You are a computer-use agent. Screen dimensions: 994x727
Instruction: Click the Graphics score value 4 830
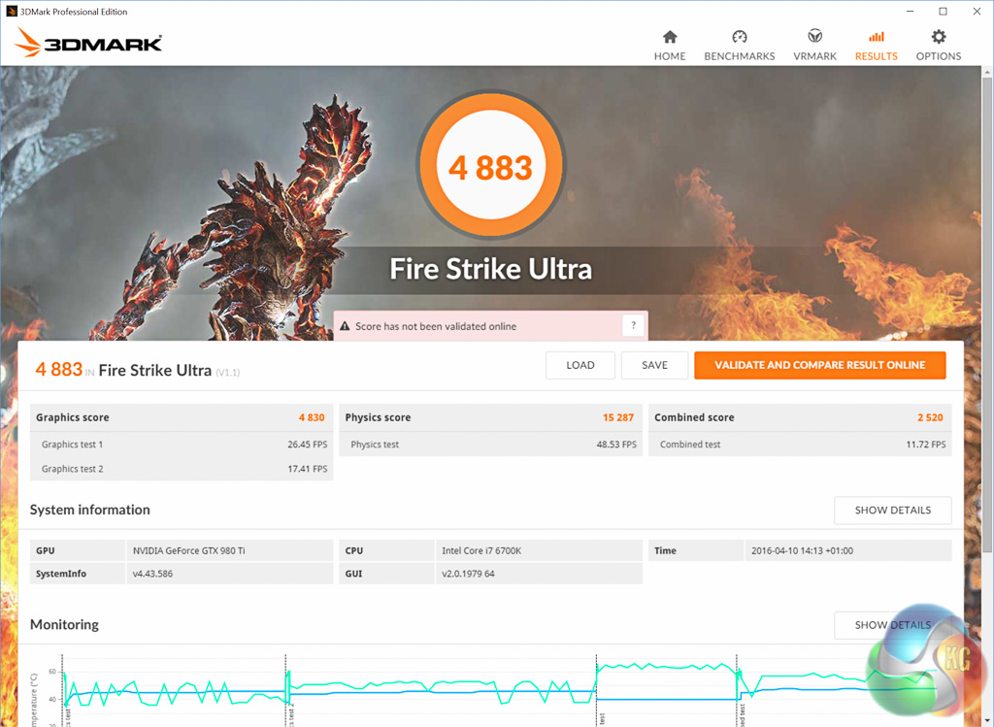pyautogui.click(x=312, y=417)
